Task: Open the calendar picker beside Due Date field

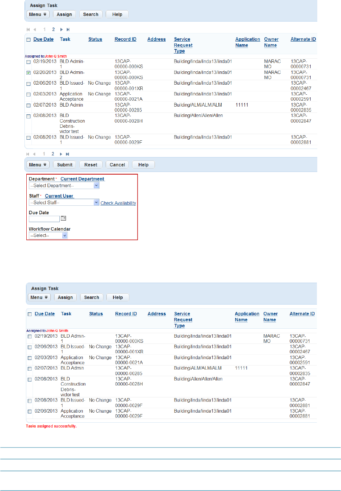Action: click(63, 218)
